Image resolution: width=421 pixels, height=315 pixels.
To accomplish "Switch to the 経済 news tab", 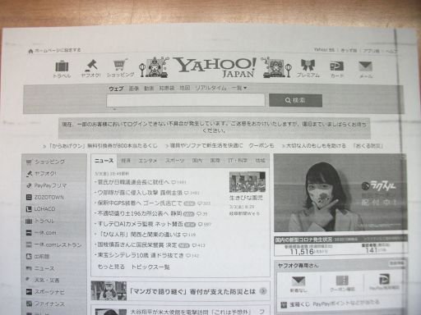I will 126,161.
